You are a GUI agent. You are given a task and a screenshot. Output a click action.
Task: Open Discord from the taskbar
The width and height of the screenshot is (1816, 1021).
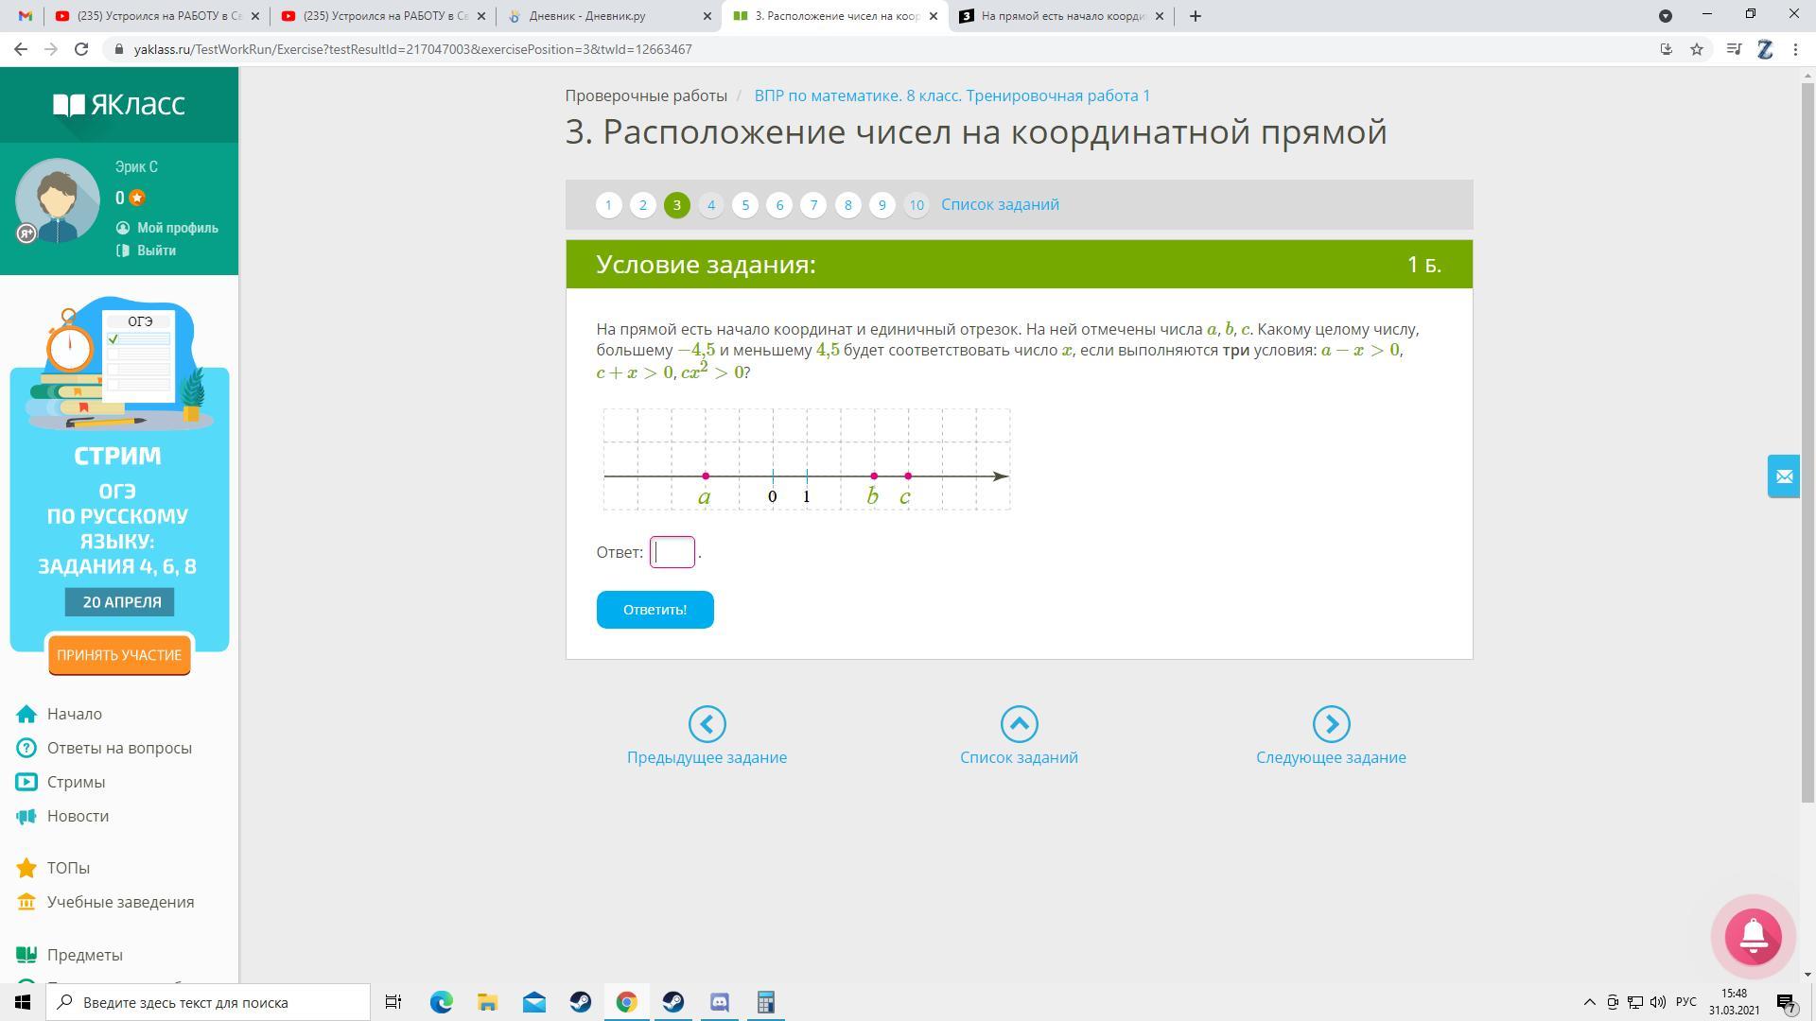pos(720,1002)
